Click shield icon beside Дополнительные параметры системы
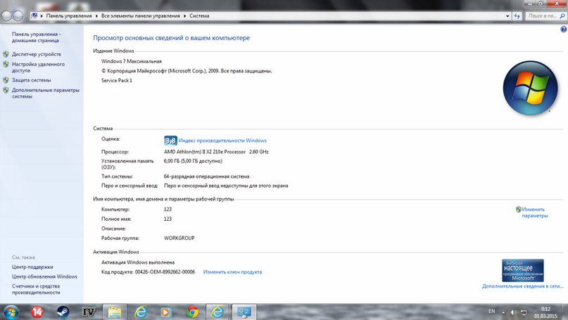Image resolution: width=568 pixels, height=320 pixels. 6,90
